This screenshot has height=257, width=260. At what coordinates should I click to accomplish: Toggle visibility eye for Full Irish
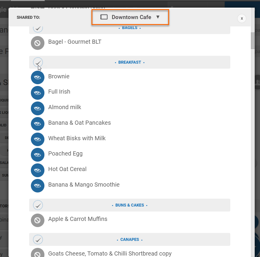(37, 93)
